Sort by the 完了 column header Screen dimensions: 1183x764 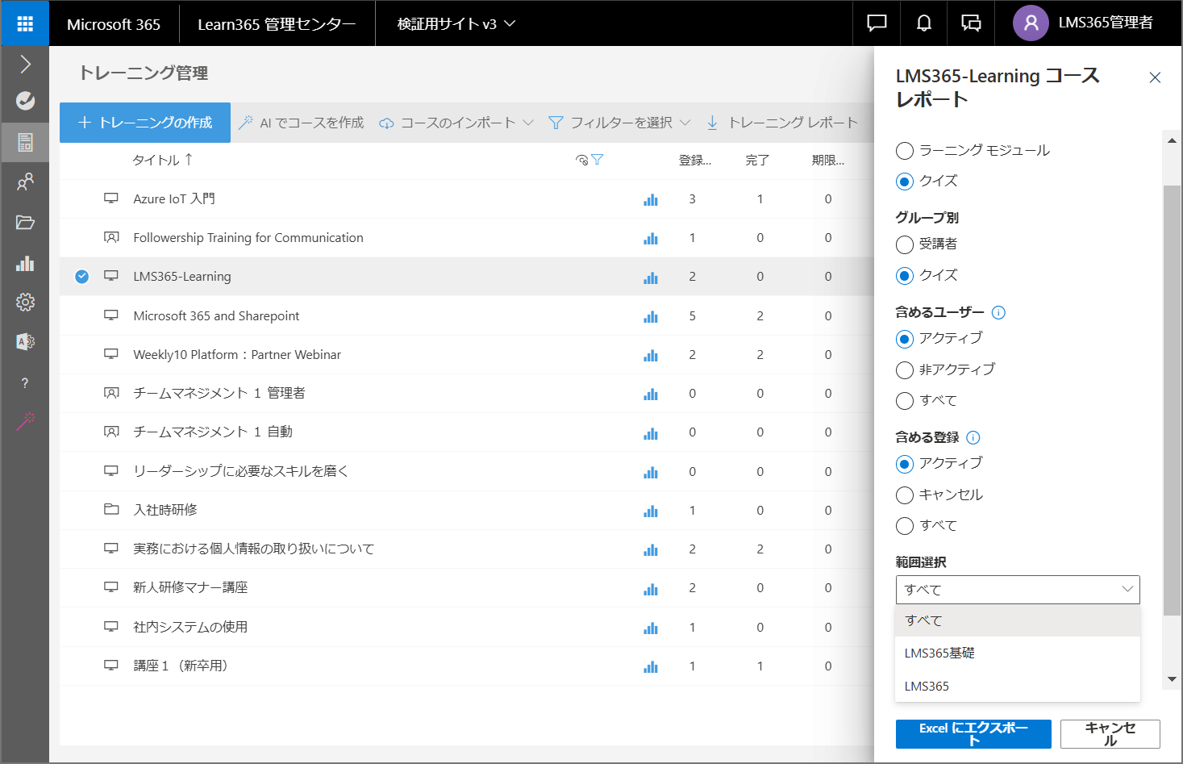pos(757,161)
